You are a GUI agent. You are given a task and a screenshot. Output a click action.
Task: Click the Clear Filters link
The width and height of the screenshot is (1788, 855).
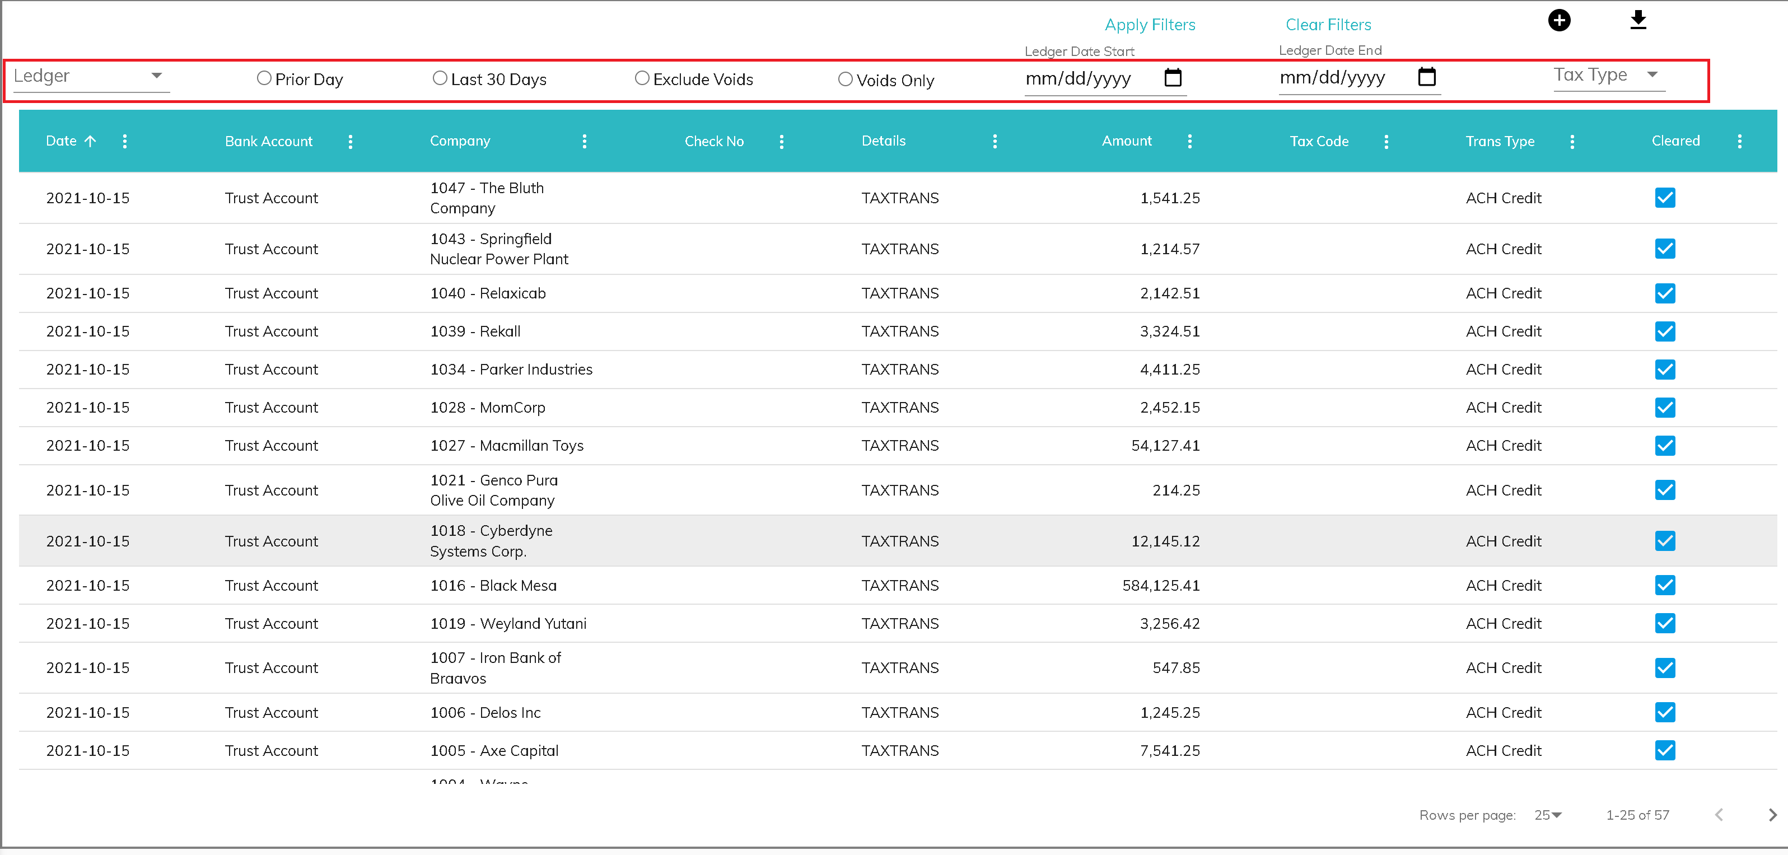(1327, 25)
